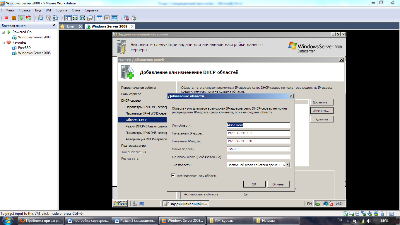Open the Snapshot Manager wrench-clock icon
The height and width of the screenshot is (225, 400).
(55, 18)
